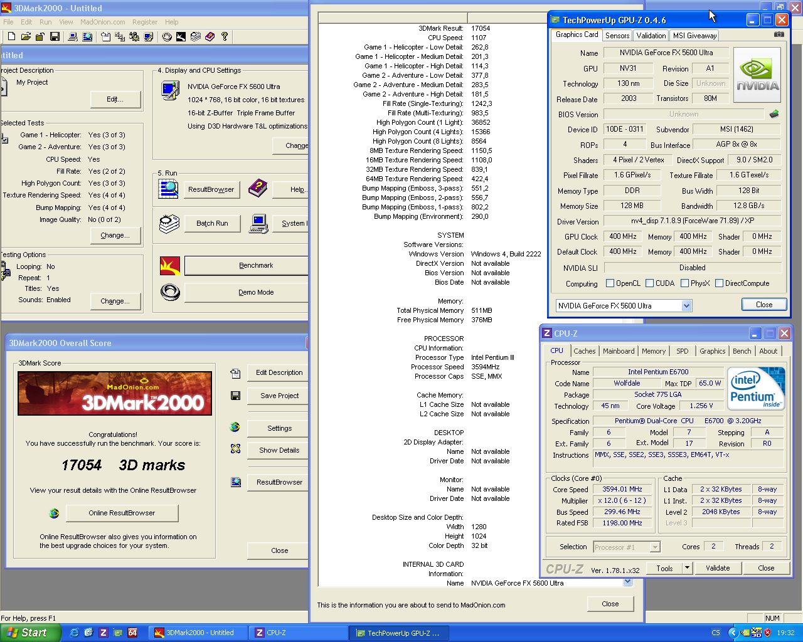
Task: Click the Online ResultBrowser button
Action: coord(122,513)
